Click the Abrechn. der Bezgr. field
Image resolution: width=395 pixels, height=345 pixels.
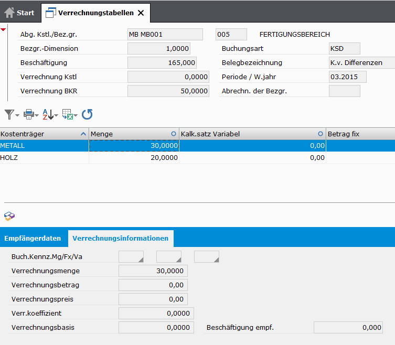(x=344, y=91)
